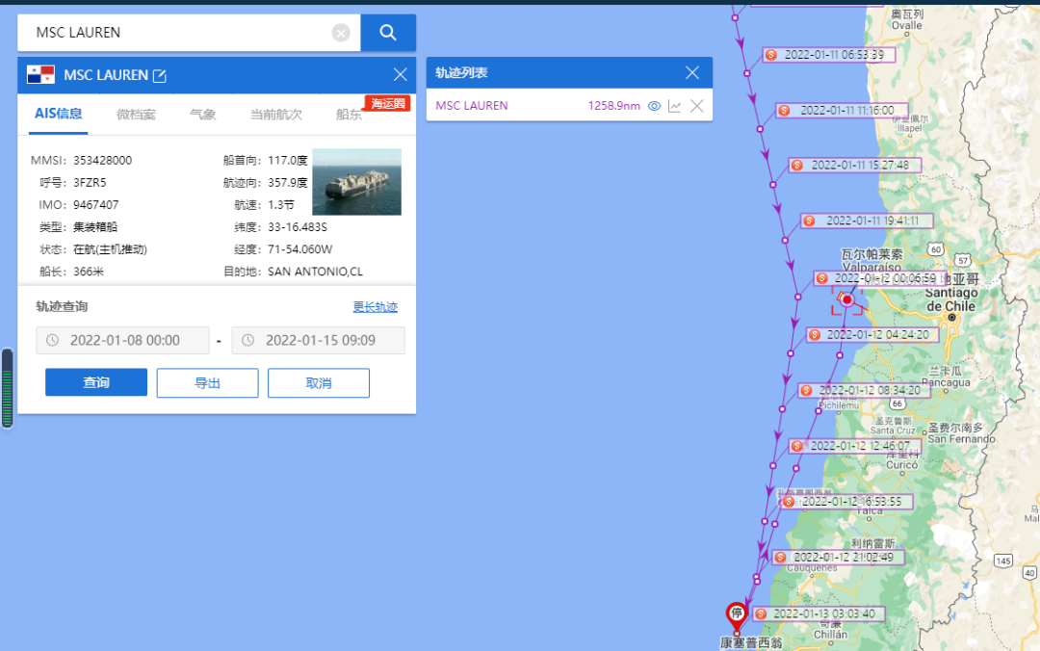Click the latitude value 33-16.483S

click(x=298, y=227)
